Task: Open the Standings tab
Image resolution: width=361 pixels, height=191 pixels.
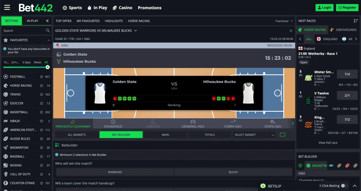Action: pyautogui.click(x=113, y=124)
